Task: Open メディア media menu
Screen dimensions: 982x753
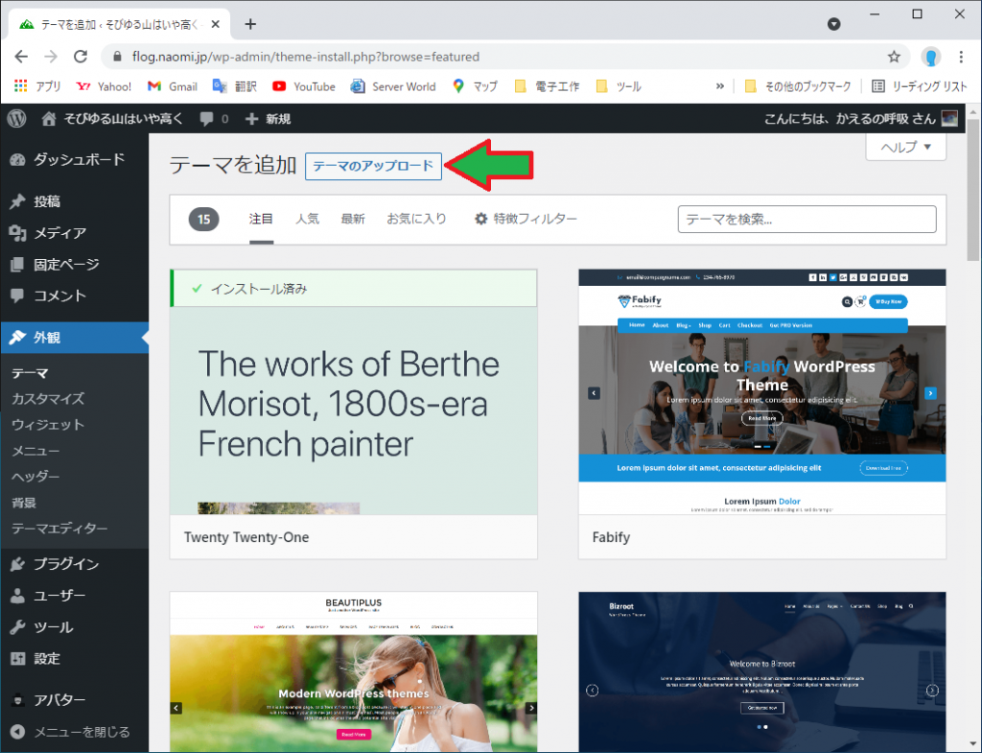Action: click(x=75, y=233)
